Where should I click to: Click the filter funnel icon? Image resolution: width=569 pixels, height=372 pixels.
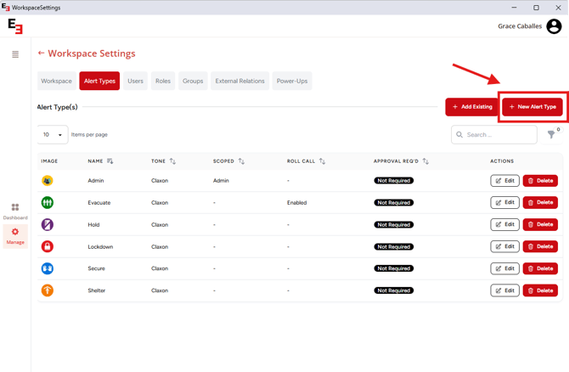click(x=551, y=134)
